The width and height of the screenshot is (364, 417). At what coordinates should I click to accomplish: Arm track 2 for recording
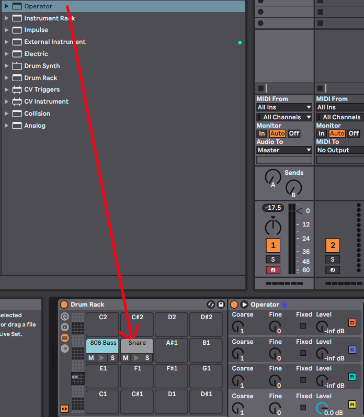coord(333,270)
